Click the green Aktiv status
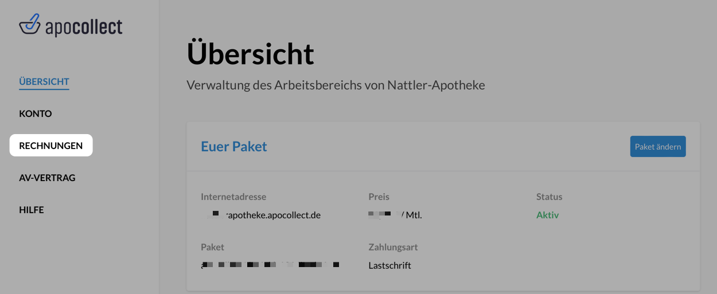717x294 pixels. click(547, 215)
